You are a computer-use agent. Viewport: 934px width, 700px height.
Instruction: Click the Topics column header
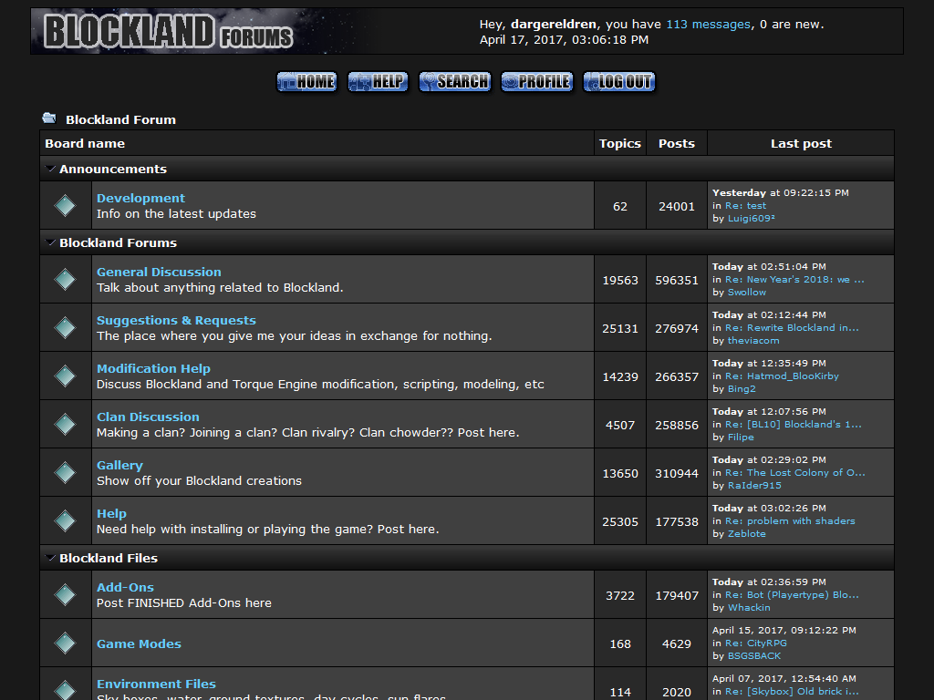click(x=620, y=143)
